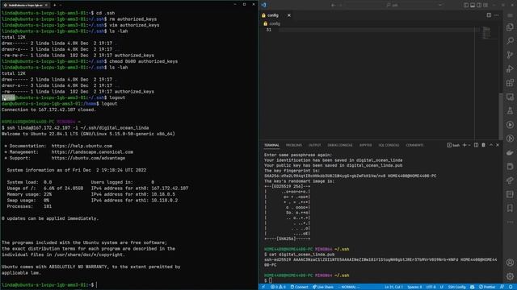The image size is (517, 290).
Task: Split the config editor to the right
Action: [x=489, y=15]
